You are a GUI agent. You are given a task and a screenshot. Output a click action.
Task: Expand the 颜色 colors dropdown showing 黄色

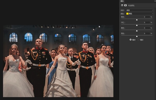point(139,14)
